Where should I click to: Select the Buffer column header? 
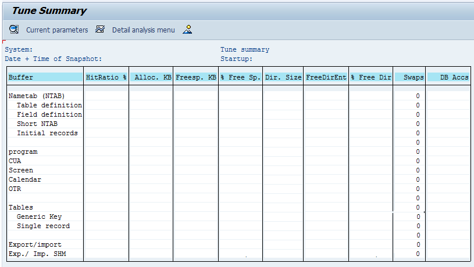[45, 77]
